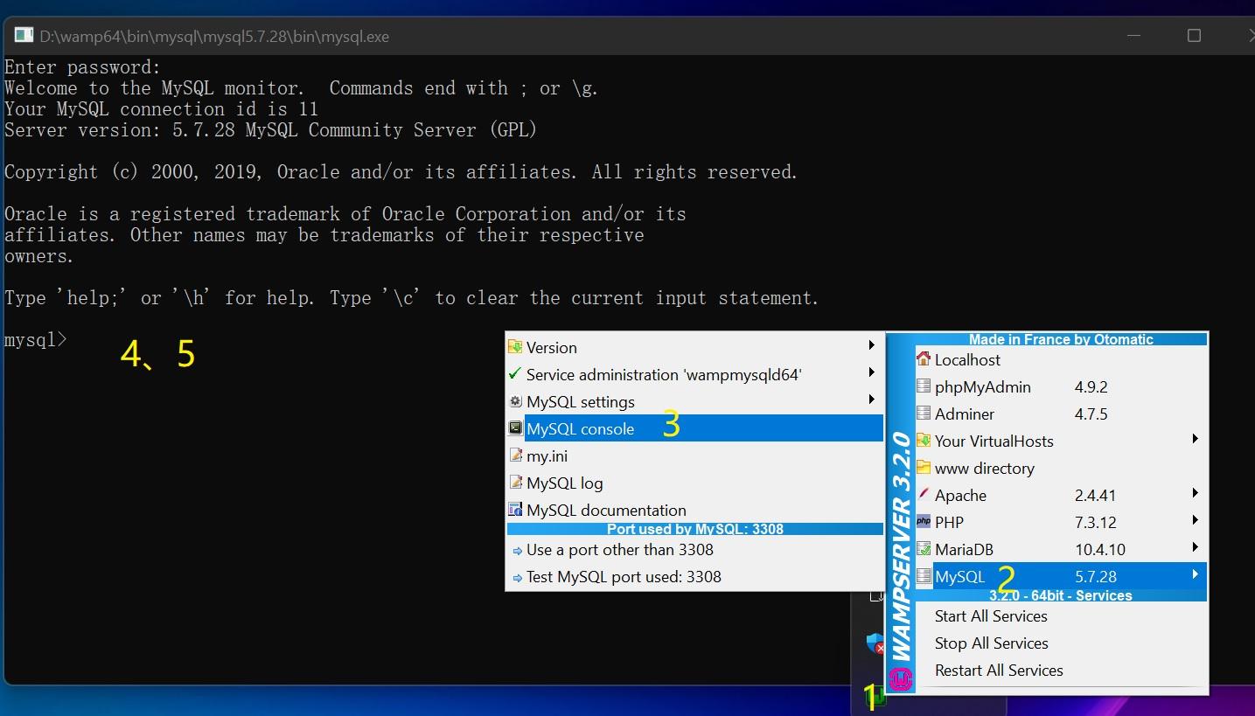Click 'Your MySQL connection id is 11' line
Screen dimensions: 1255x716
point(161,109)
